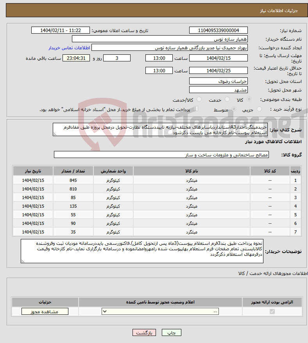Click quantity cell 135 in row 4
The image size is (308, 343).
[73, 206]
